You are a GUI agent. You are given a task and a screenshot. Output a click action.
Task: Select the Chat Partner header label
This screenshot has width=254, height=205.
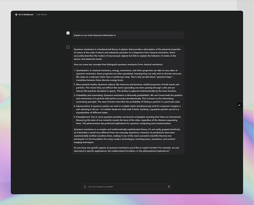(42, 15)
